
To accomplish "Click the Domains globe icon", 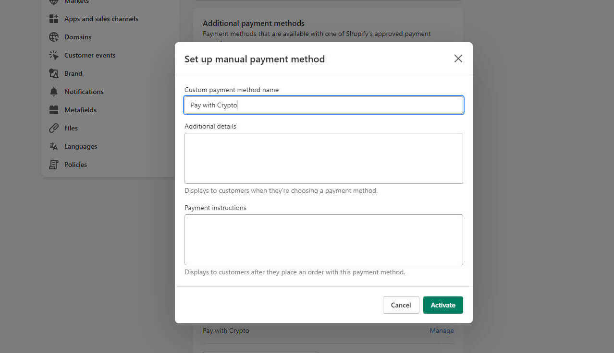I will pos(54,37).
